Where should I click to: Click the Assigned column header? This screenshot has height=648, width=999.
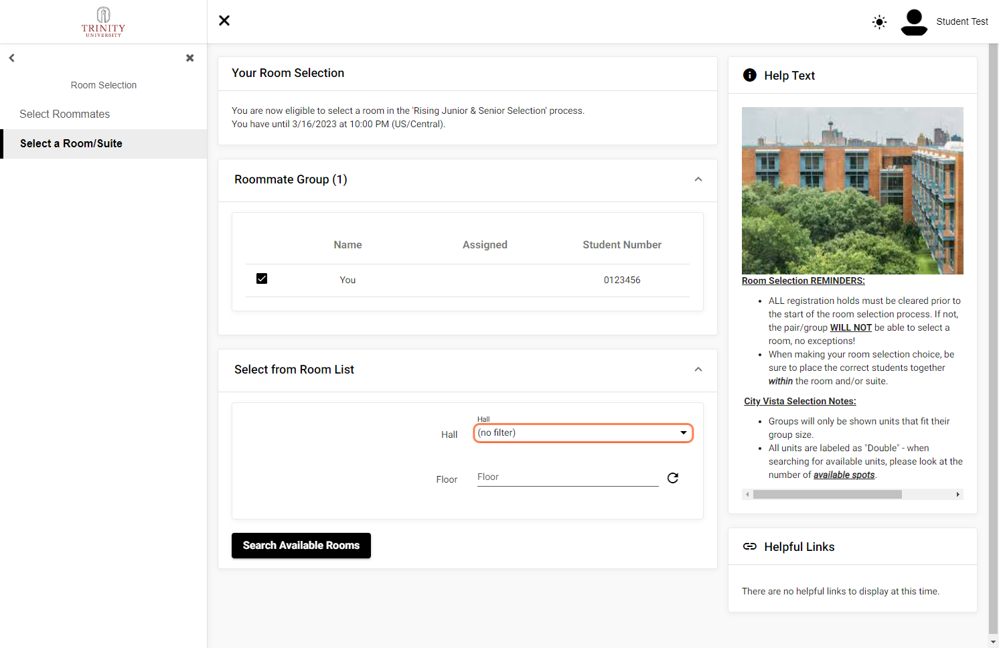pyautogui.click(x=485, y=245)
